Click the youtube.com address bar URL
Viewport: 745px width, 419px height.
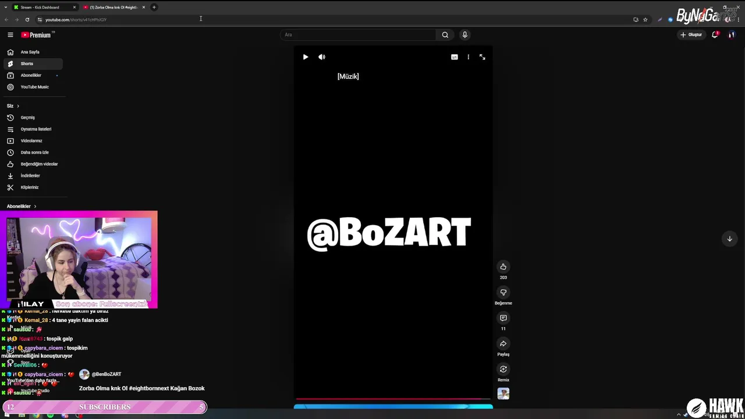point(76,20)
